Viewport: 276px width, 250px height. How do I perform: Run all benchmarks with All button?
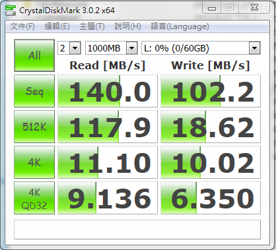click(34, 55)
